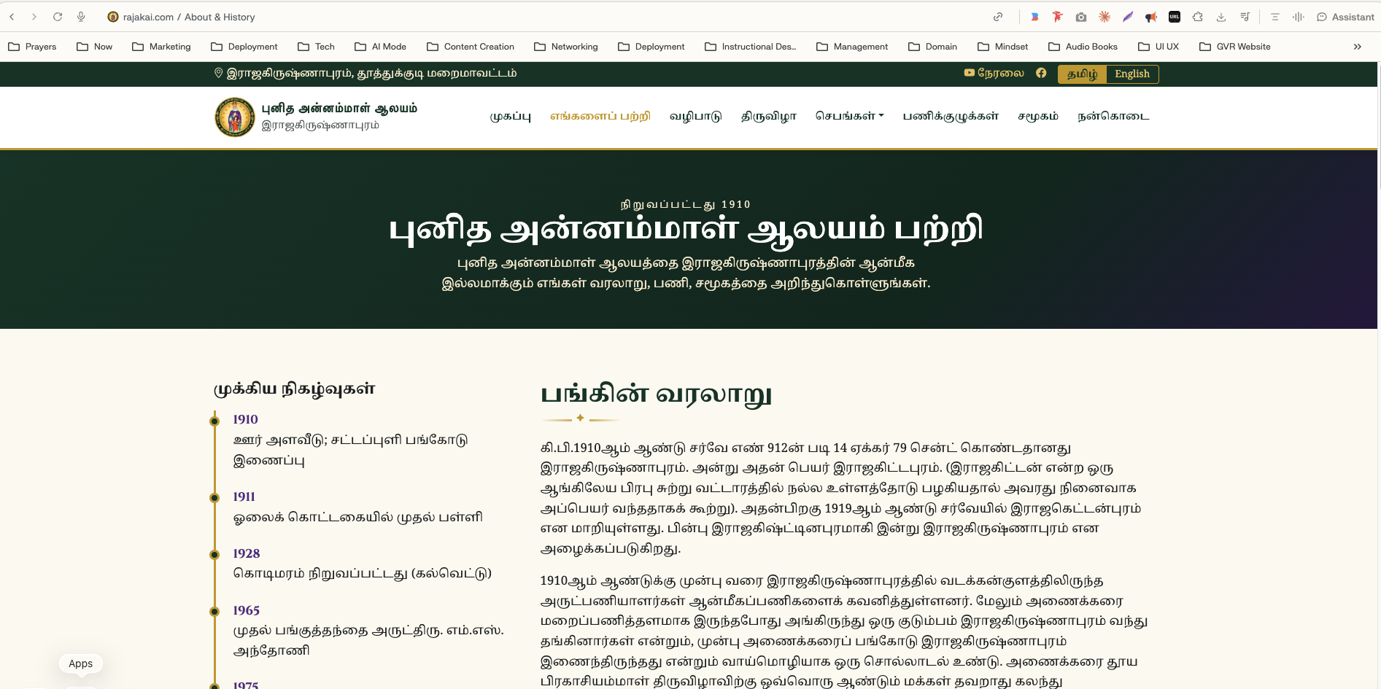1381x689 pixels.
Task: Open the media playlist control icon
Action: coord(1245,17)
